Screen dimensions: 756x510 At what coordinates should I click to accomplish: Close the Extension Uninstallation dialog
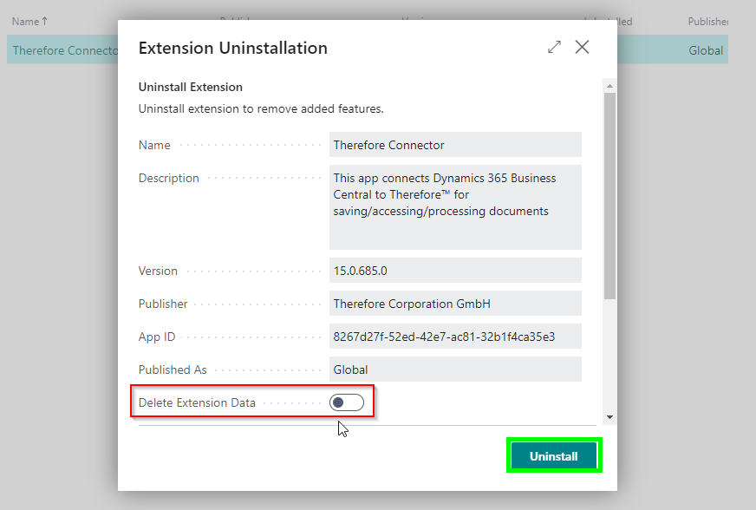[583, 48]
